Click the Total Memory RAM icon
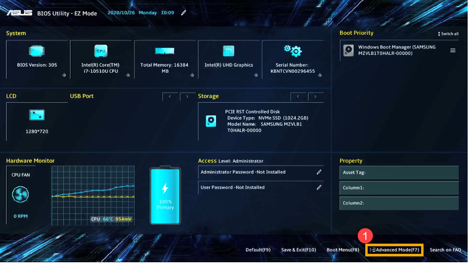Image resolution: width=470 pixels, height=266 pixels. pos(165,51)
